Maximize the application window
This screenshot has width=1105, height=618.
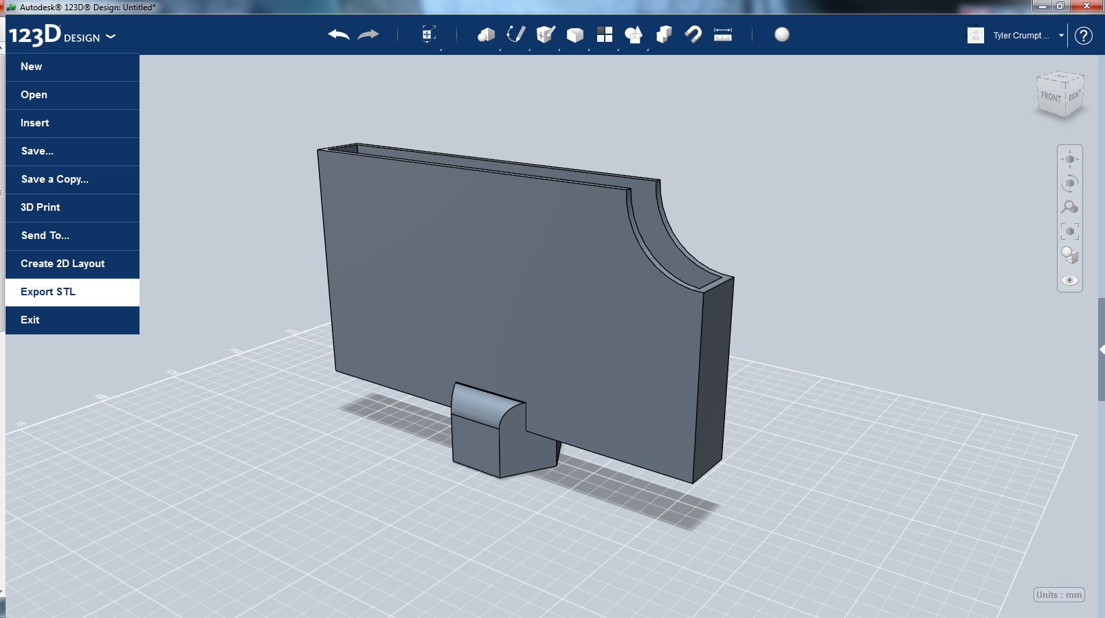(x=1060, y=6)
